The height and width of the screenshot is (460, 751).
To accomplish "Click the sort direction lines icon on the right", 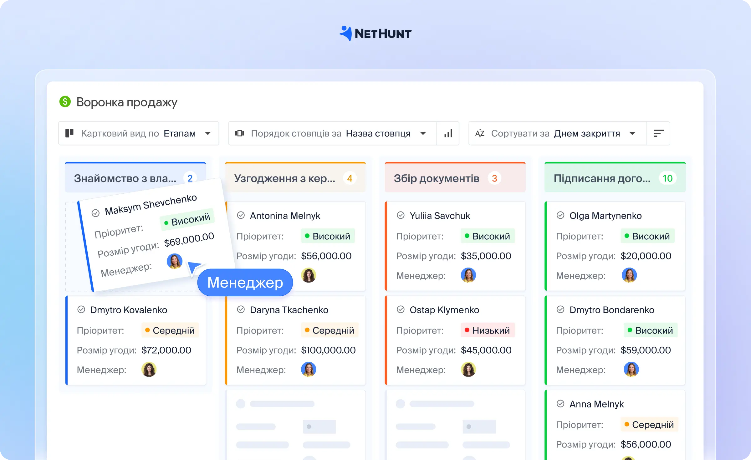I will (x=658, y=133).
